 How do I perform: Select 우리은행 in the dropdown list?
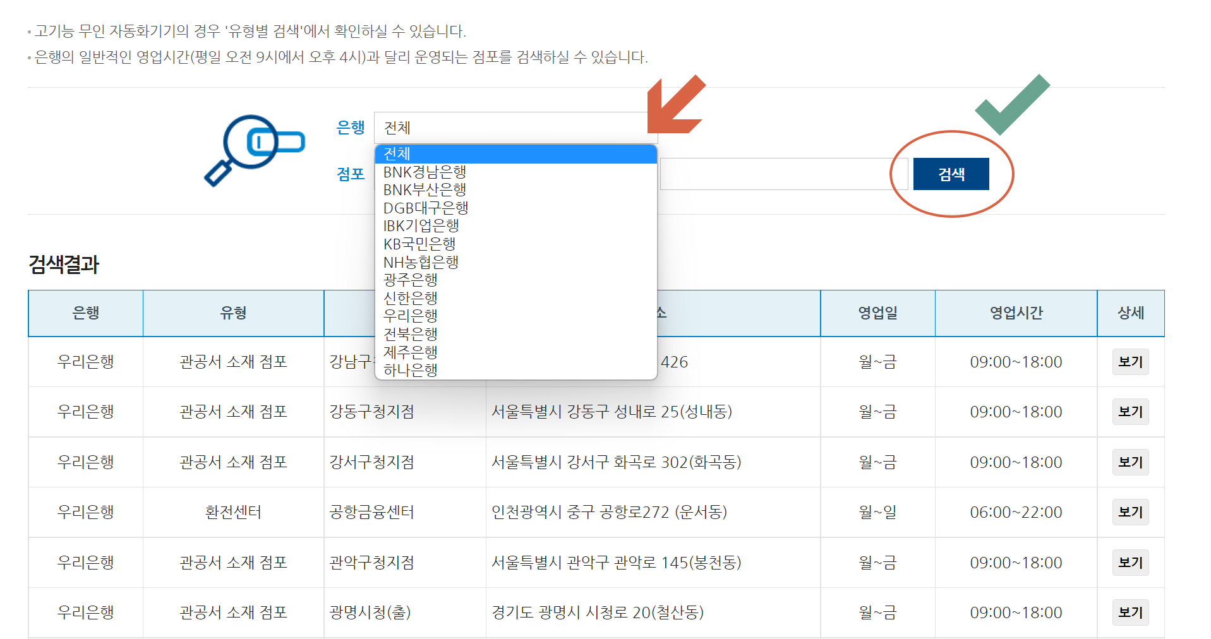(515, 316)
